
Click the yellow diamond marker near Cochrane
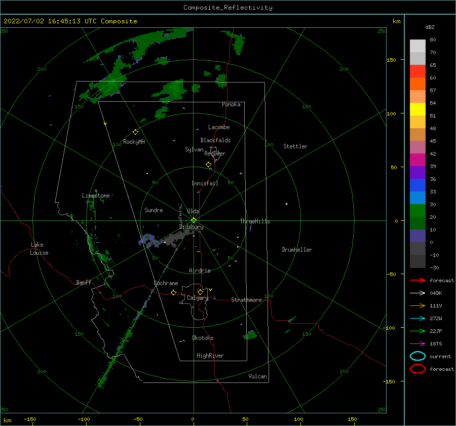click(173, 292)
